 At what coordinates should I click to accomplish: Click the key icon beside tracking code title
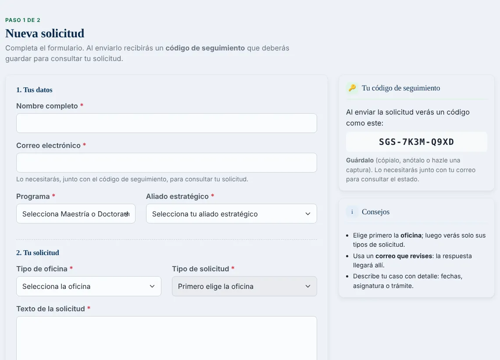[352, 88]
